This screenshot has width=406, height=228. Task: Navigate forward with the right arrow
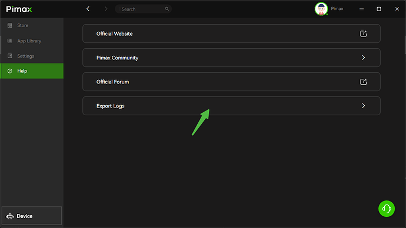pos(106,9)
